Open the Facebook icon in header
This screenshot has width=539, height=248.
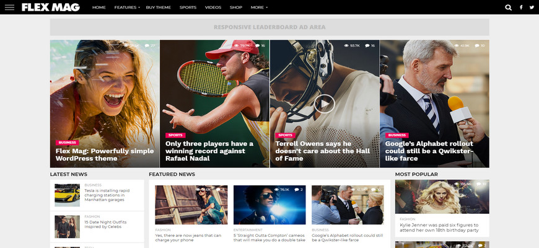point(521,7)
